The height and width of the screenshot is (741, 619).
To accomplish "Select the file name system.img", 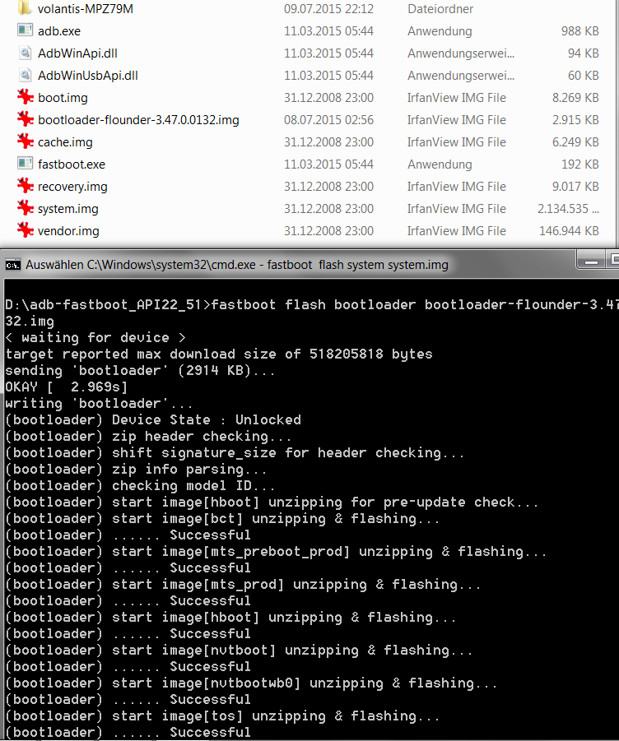I will pyautogui.click(x=68, y=209).
